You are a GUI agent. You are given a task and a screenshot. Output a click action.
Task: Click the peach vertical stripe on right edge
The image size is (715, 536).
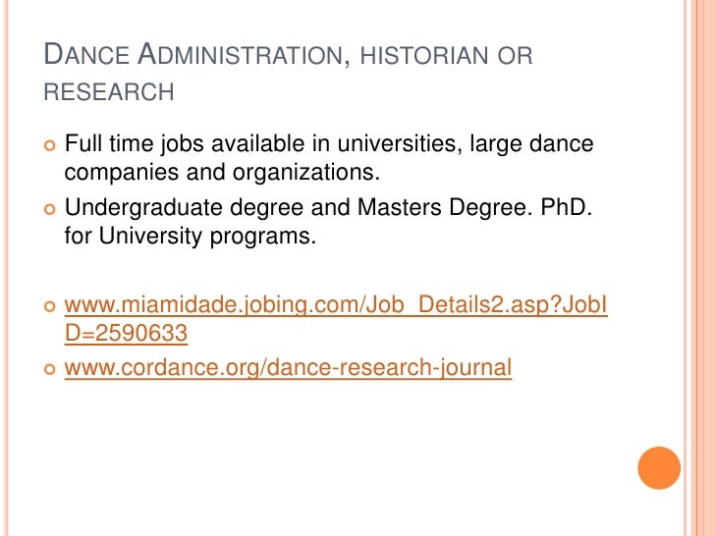point(702,268)
